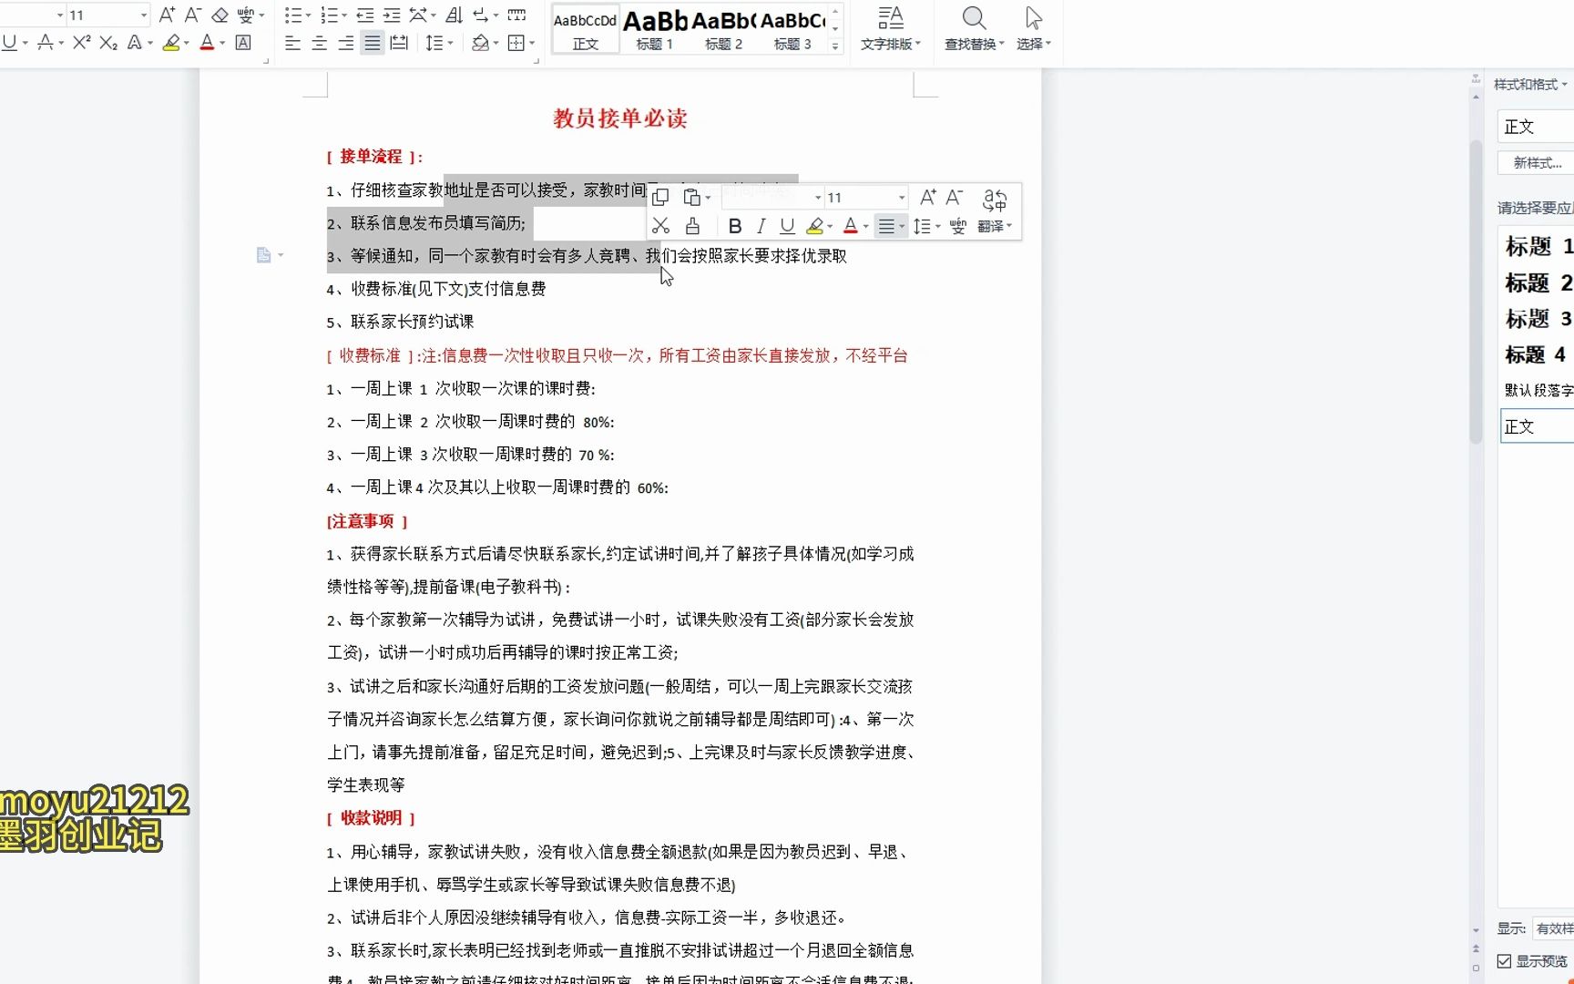Open the pinyin guide tool in ribbon
Screen dimensions: 1574x984
[x=246, y=15]
